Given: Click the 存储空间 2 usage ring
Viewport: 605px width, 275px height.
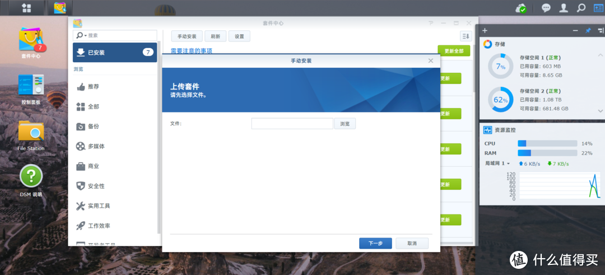Looking at the screenshot, I should (x=500, y=100).
